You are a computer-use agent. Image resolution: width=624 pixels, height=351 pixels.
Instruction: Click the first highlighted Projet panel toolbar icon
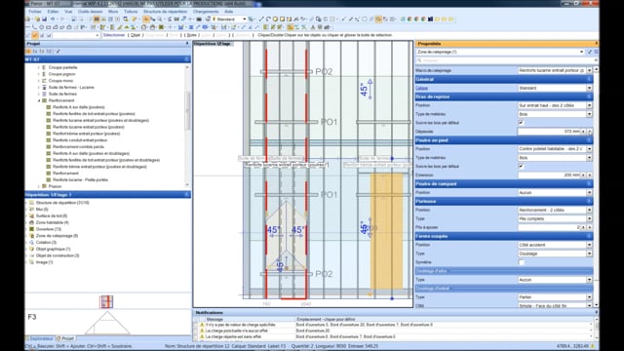[28, 52]
